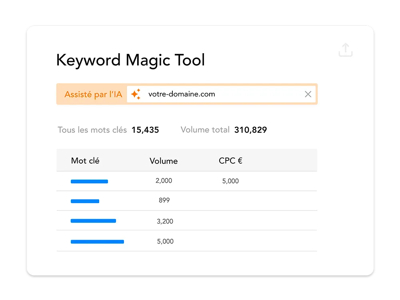
Task: Click the Keyword Magic Tool title
Action: click(130, 60)
